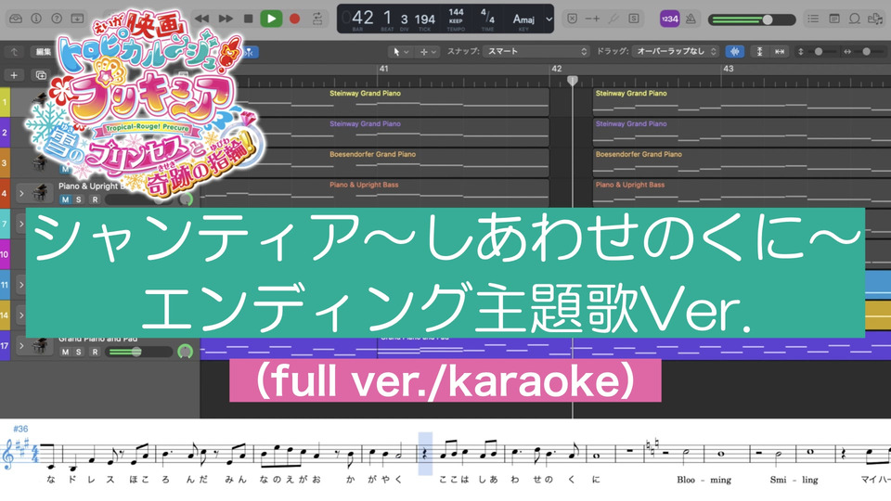Open the スナップ smart snap dropdown
891x501 pixels.
tap(536, 52)
